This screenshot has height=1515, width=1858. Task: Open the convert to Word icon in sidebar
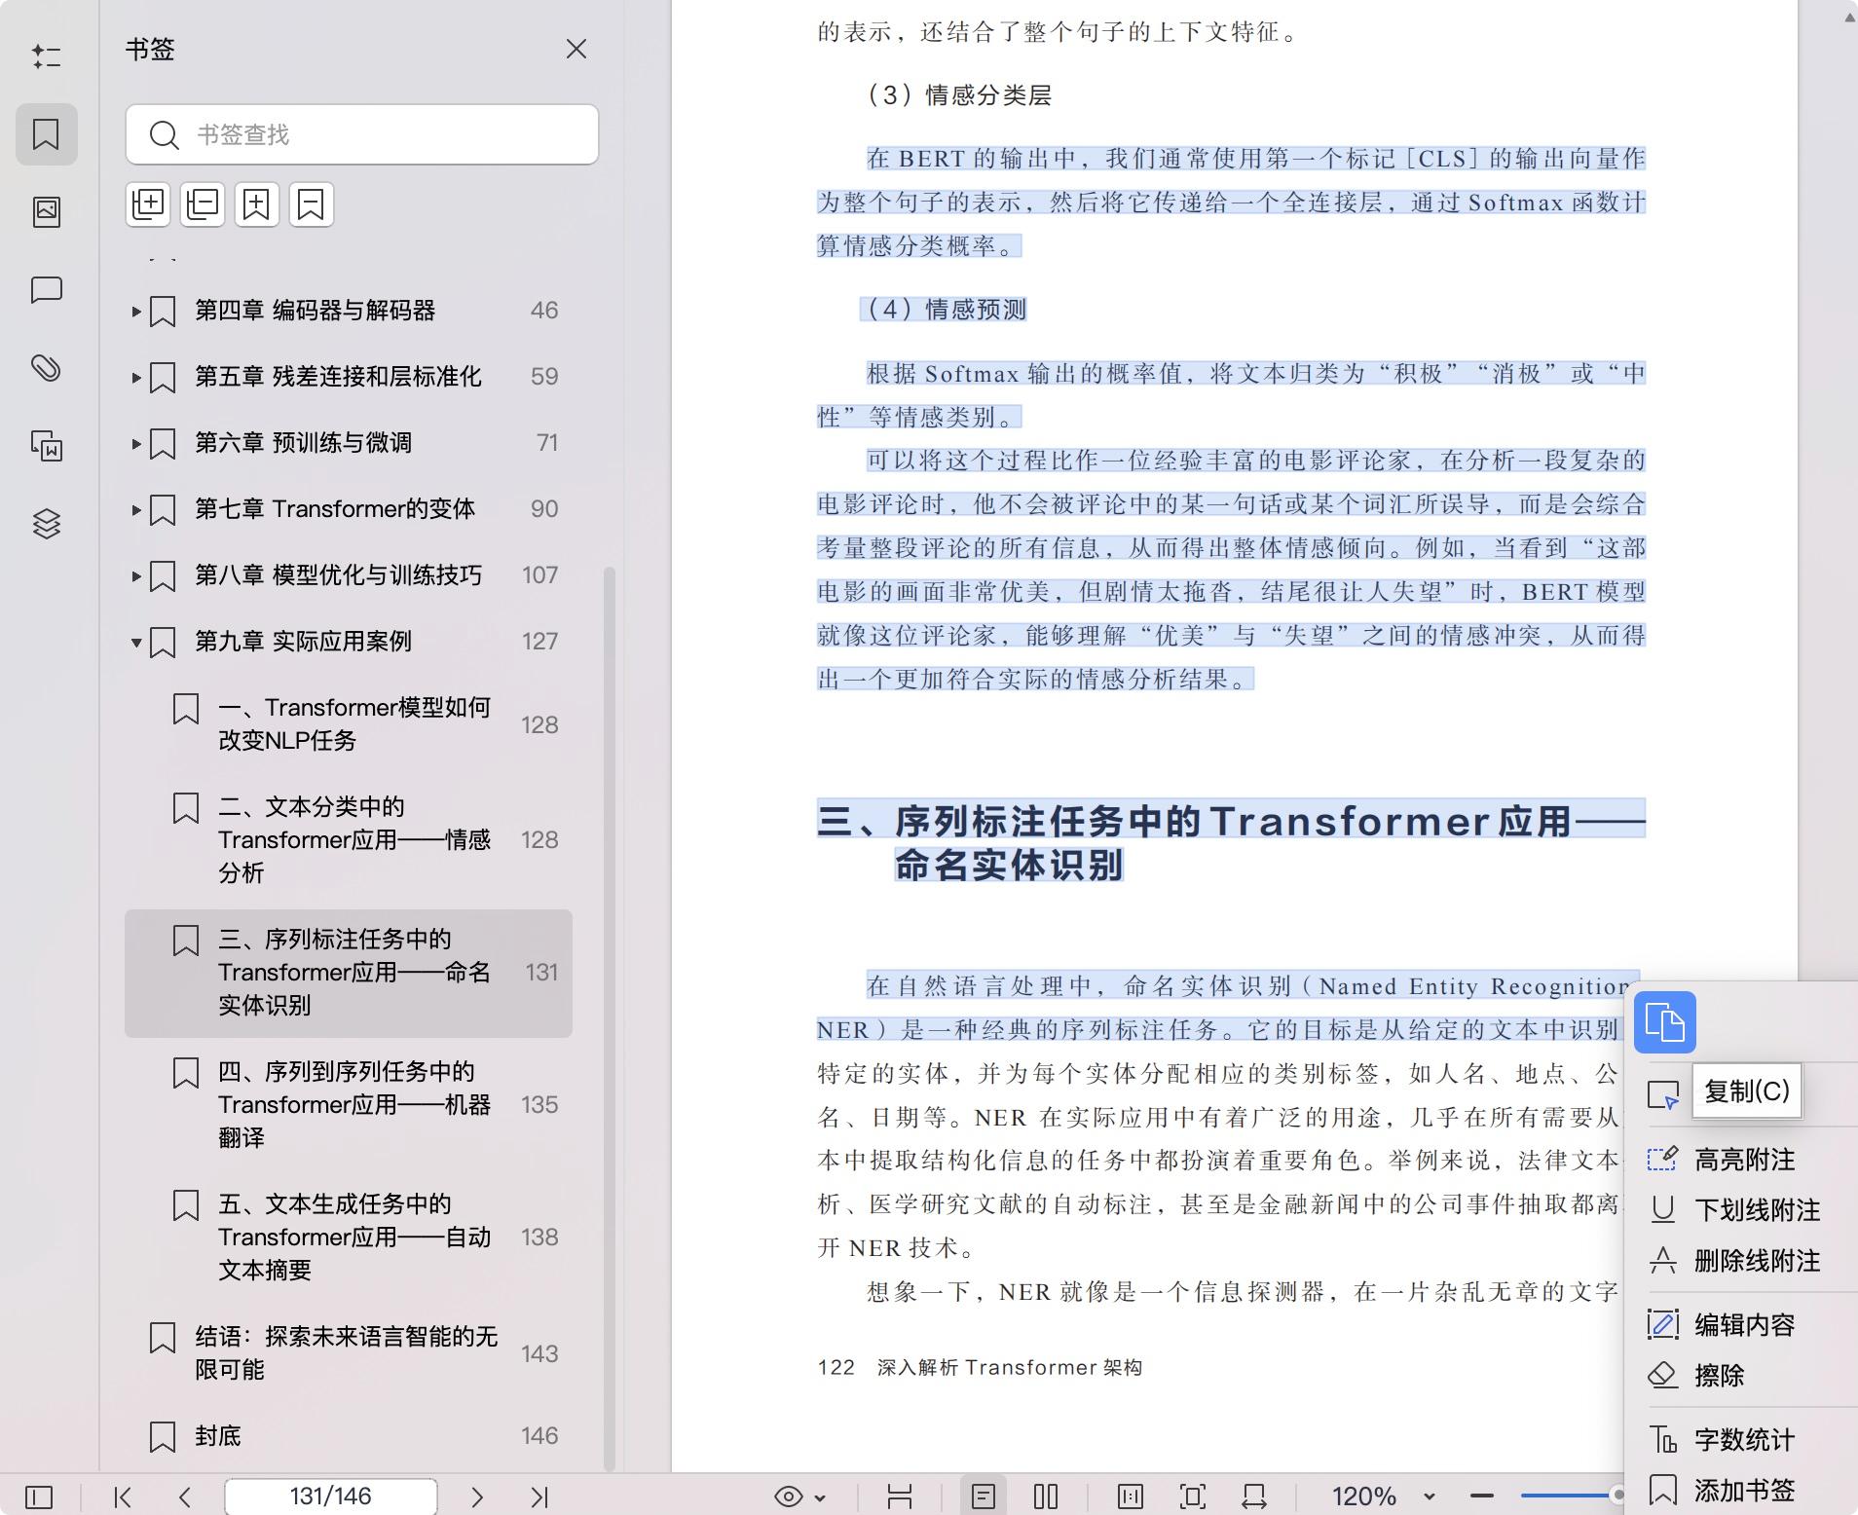(46, 446)
